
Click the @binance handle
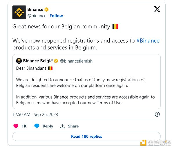pos(37,16)
